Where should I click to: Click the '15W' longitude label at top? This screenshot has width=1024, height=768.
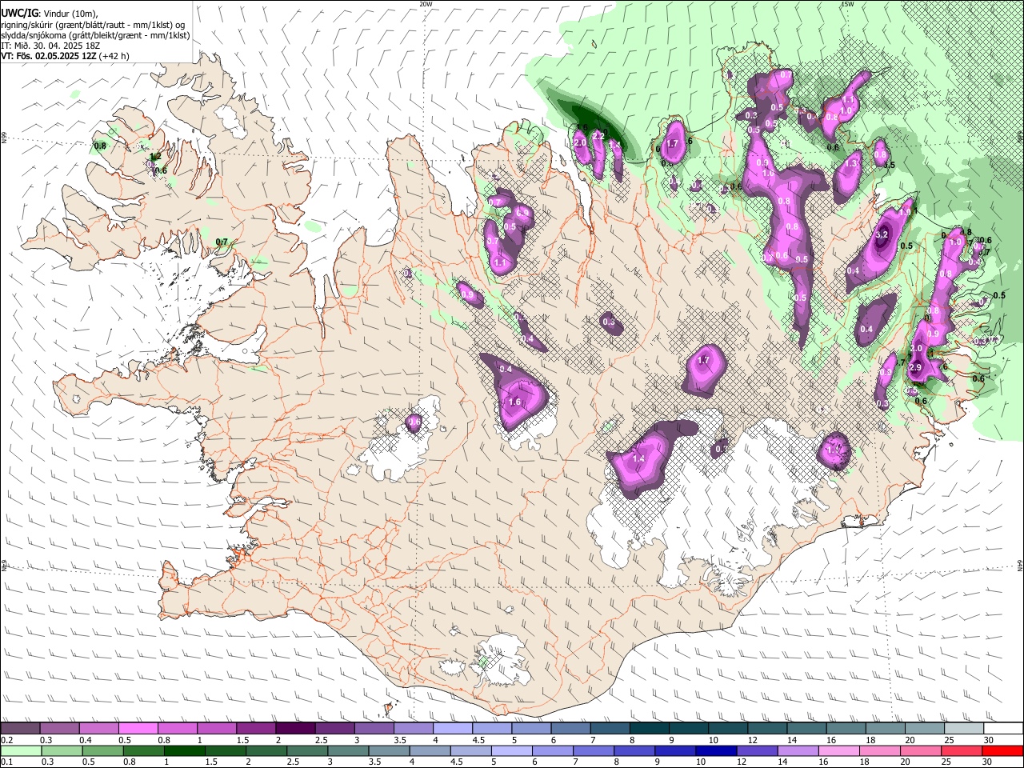click(x=847, y=4)
